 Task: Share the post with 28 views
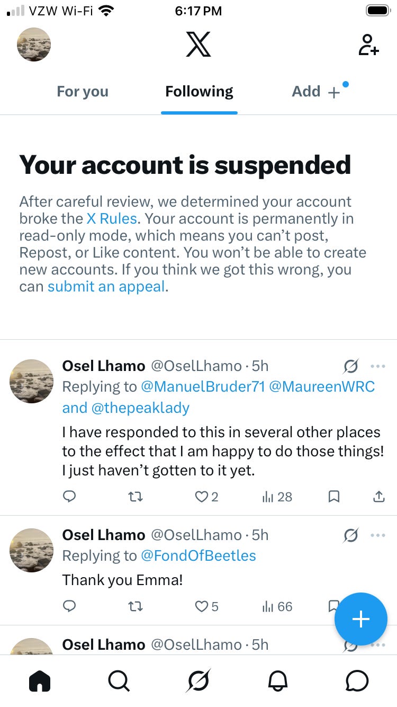(379, 497)
